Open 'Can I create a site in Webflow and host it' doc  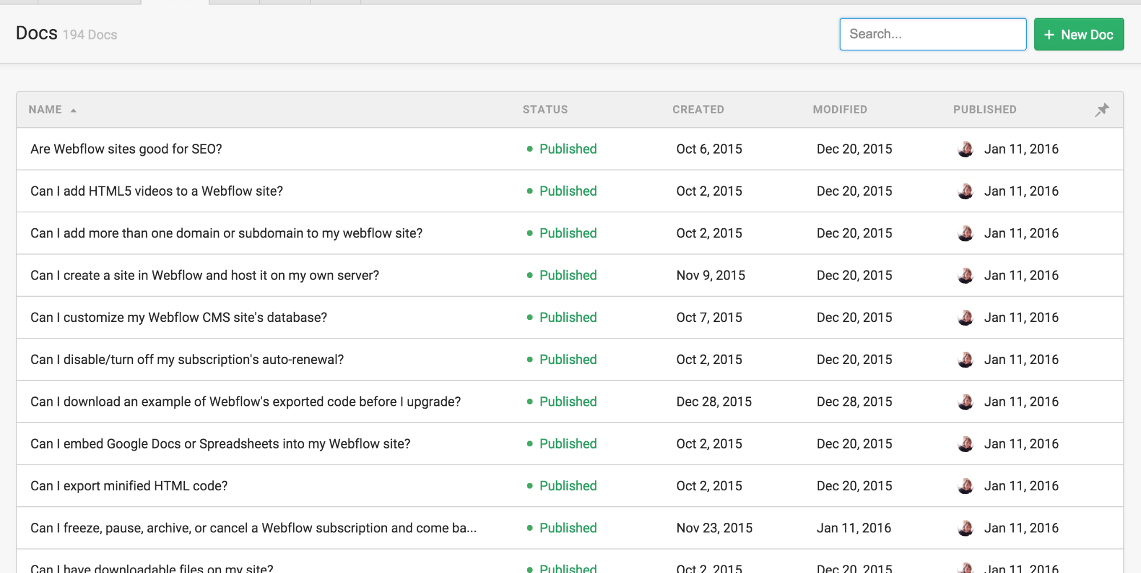205,276
